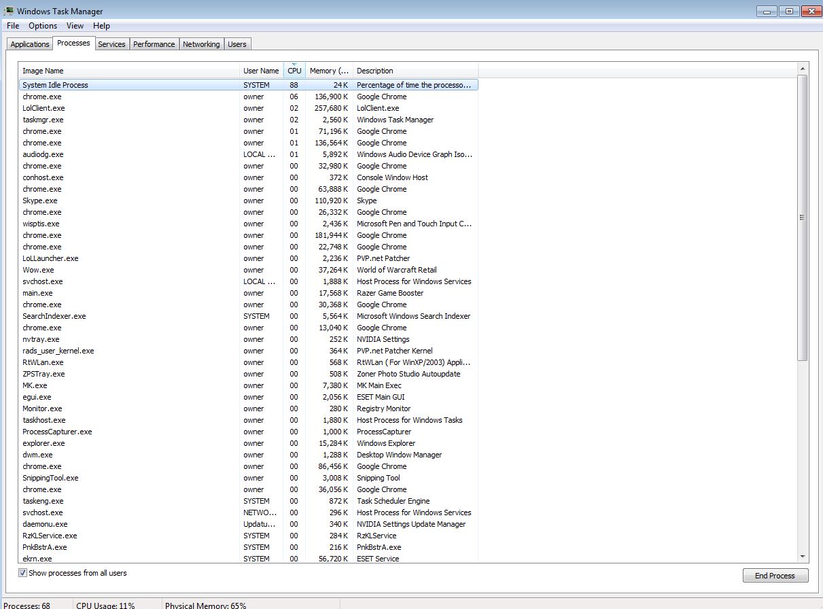Switch to the Networking tab

201,44
